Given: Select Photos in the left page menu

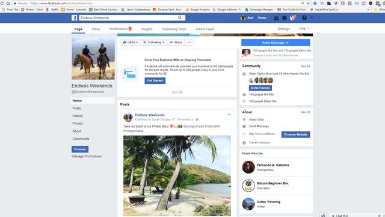Looking at the screenshot, I should point(78,124).
